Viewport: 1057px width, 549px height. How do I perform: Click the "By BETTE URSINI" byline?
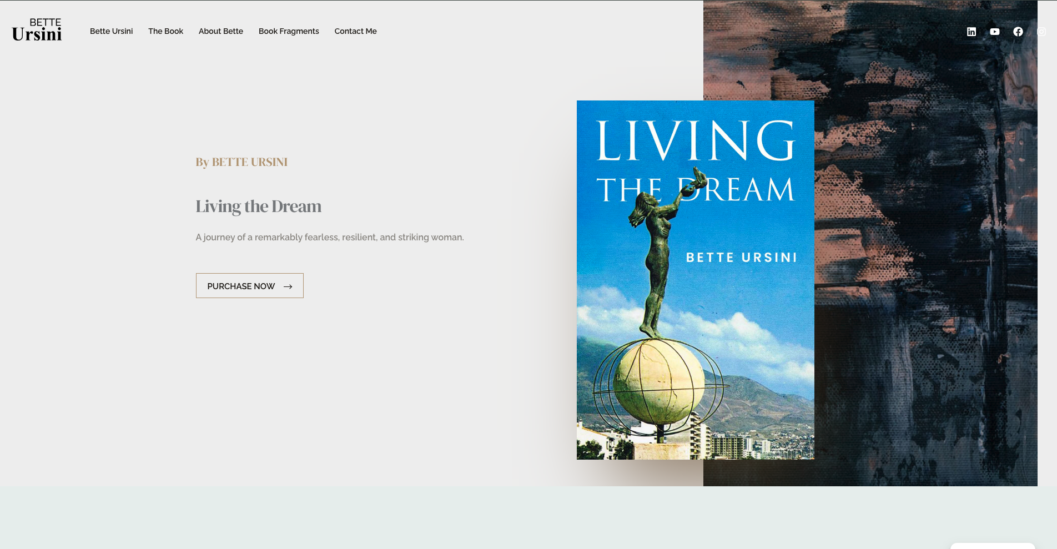coord(241,162)
